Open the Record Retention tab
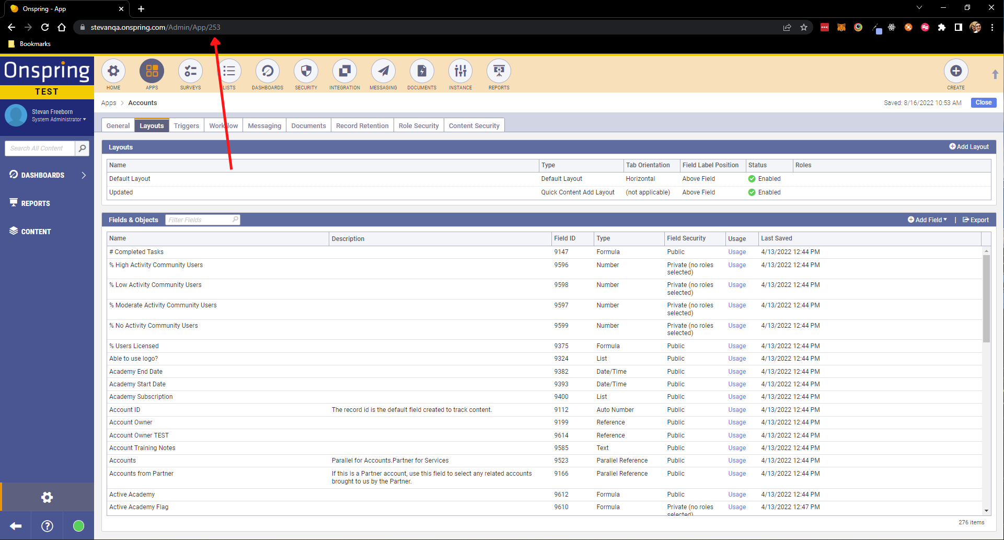 pyautogui.click(x=362, y=125)
